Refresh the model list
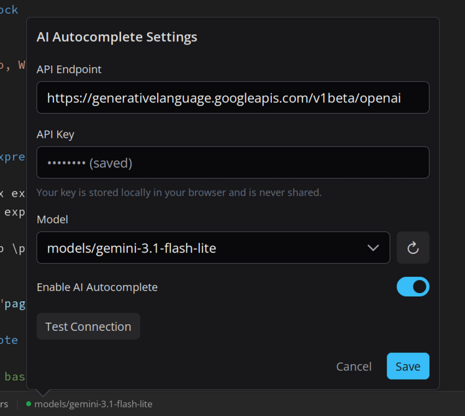Viewport: 465px width, 416px height. coord(413,248)
